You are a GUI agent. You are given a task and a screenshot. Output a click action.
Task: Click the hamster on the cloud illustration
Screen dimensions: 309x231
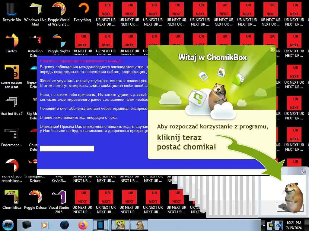pos(218,96)
